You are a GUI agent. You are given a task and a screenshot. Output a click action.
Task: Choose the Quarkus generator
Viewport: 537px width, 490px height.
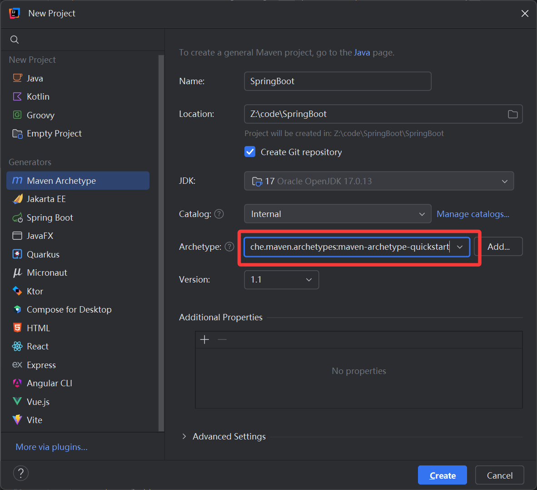43,254
